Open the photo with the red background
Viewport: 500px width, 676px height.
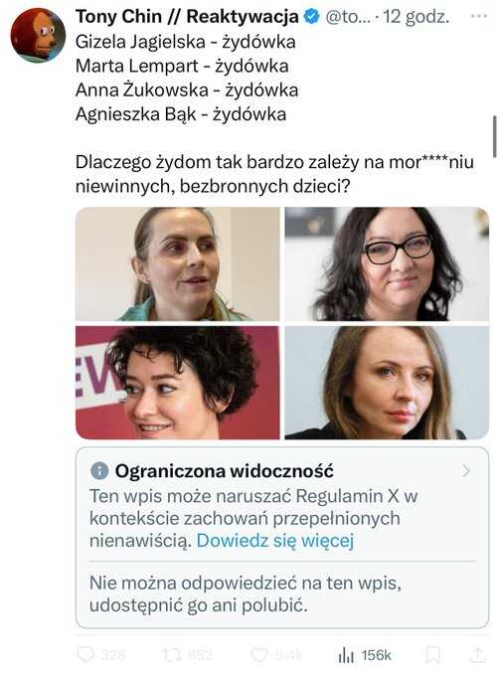[x=178, y=383]
